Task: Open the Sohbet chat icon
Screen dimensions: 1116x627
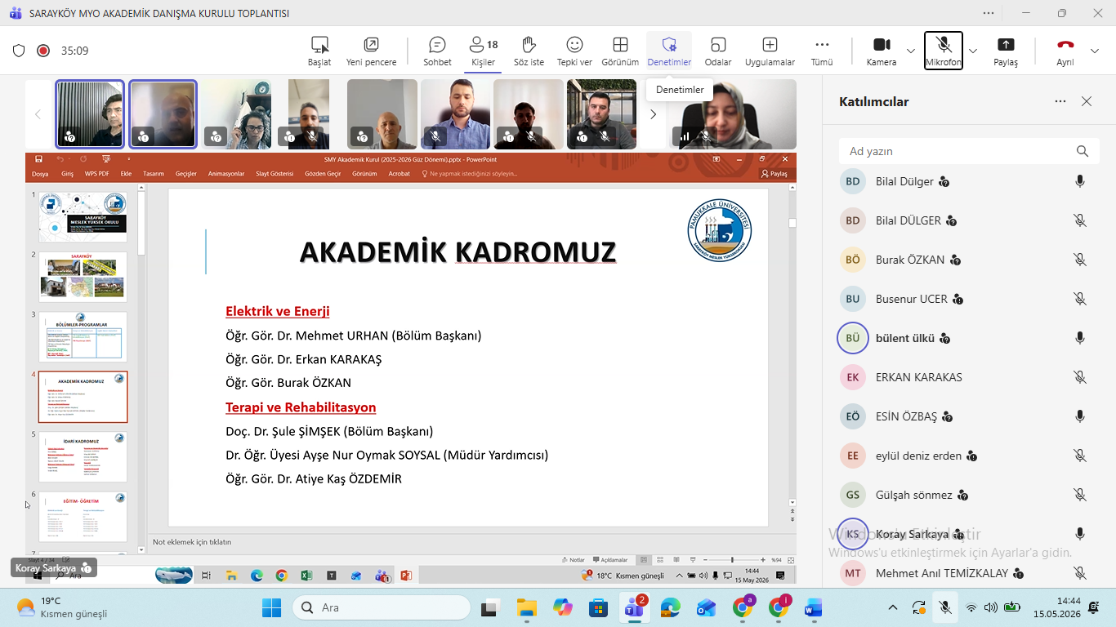Action: pos(437,51)
